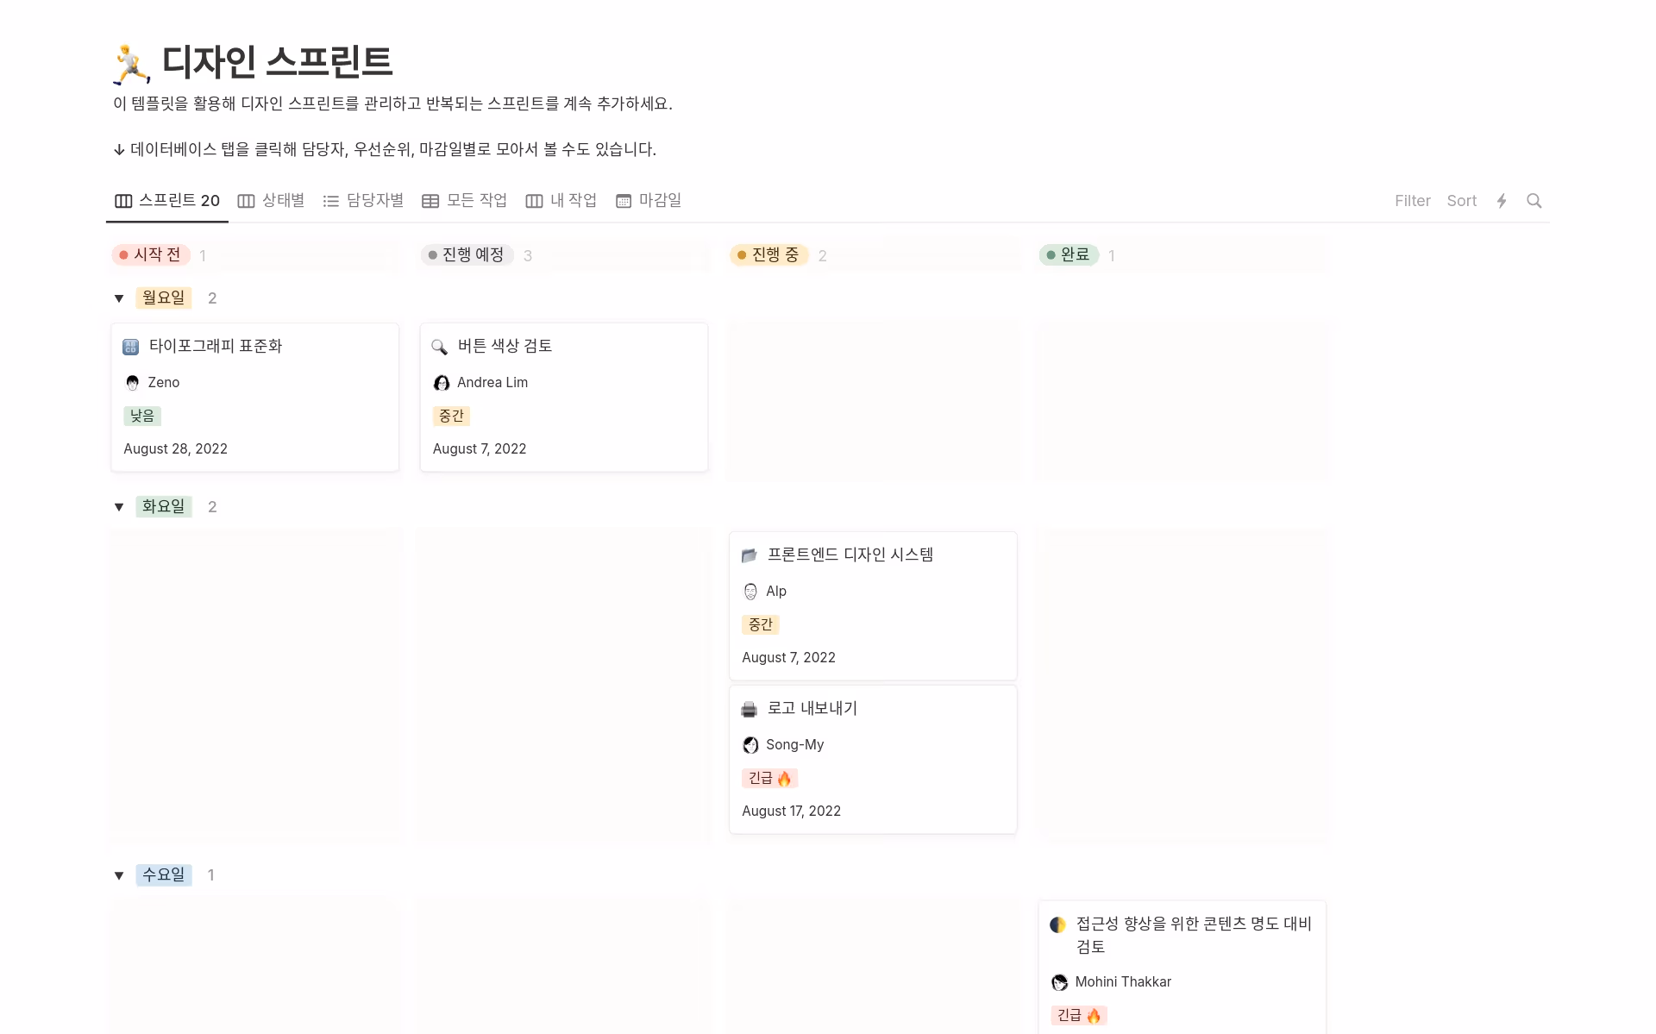
Task: Click the printer icon on 로고 내보내기 card
Action: (749, 708)
